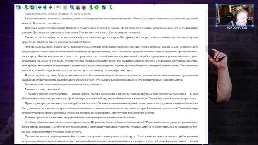
Task: Click the line starting "А доказательства, которое"
Action: click(58, 14)
